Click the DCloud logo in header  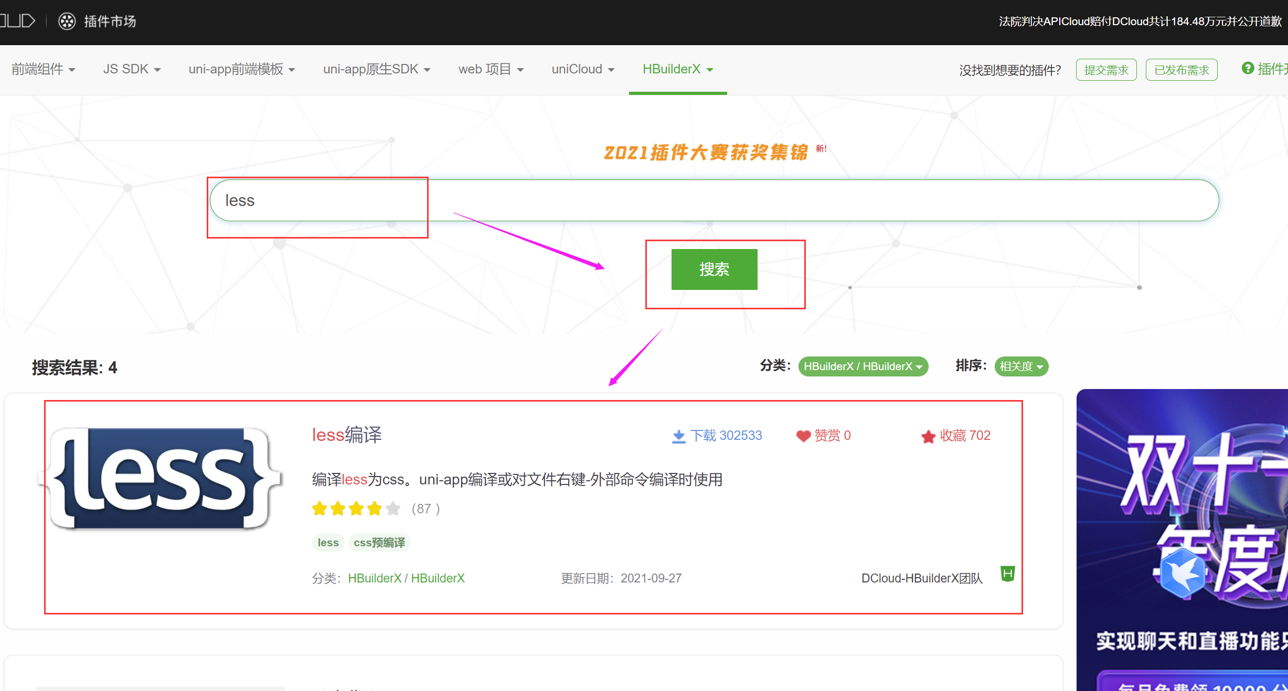[x=18, y=21]
